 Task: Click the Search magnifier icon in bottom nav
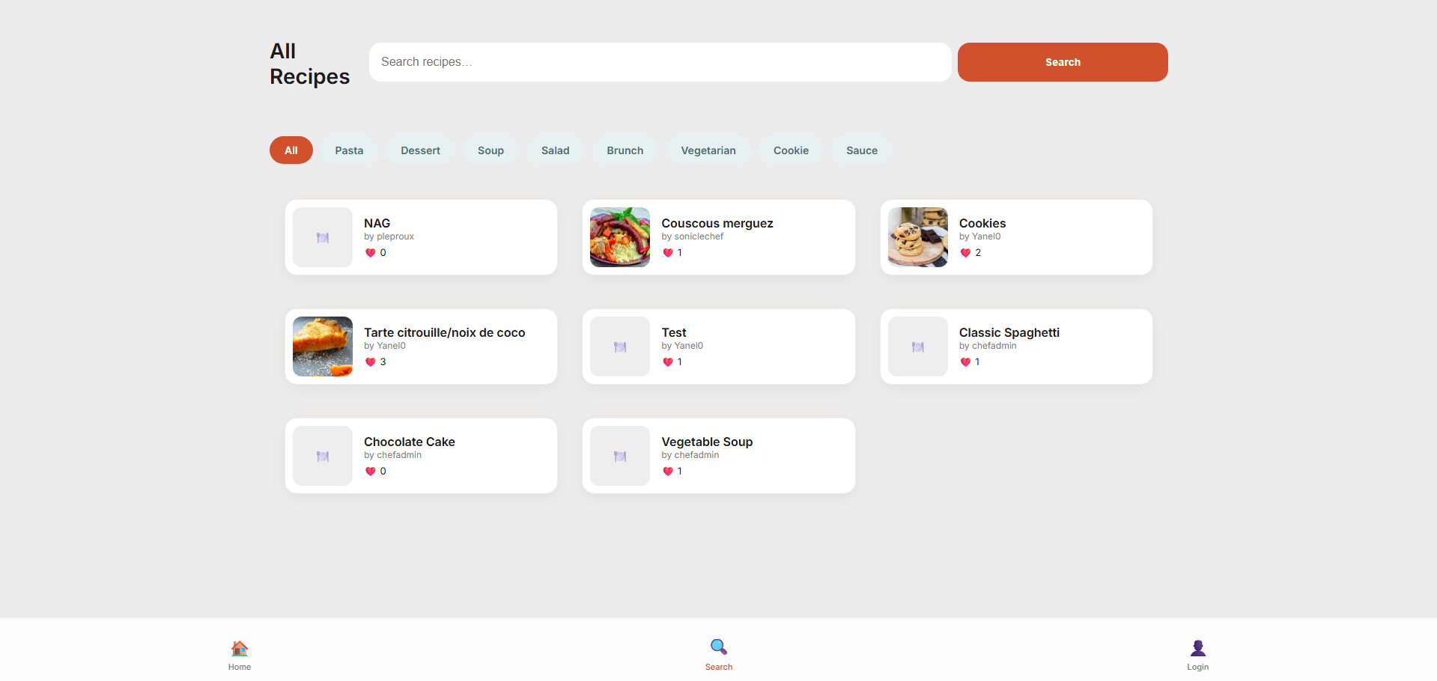[x=718, y=647]
